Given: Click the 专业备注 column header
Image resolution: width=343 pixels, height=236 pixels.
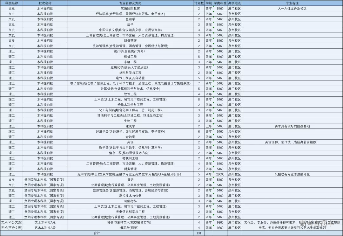Looking at the screenshot, I should coord(292,3).
